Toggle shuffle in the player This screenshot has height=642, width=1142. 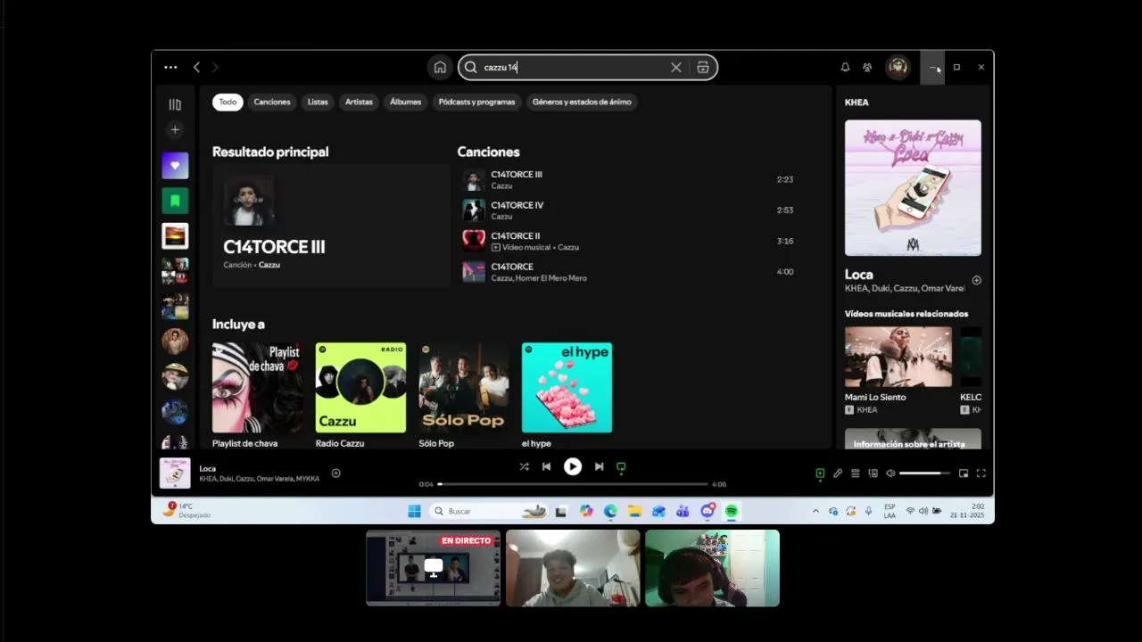(x=524, y=466)
